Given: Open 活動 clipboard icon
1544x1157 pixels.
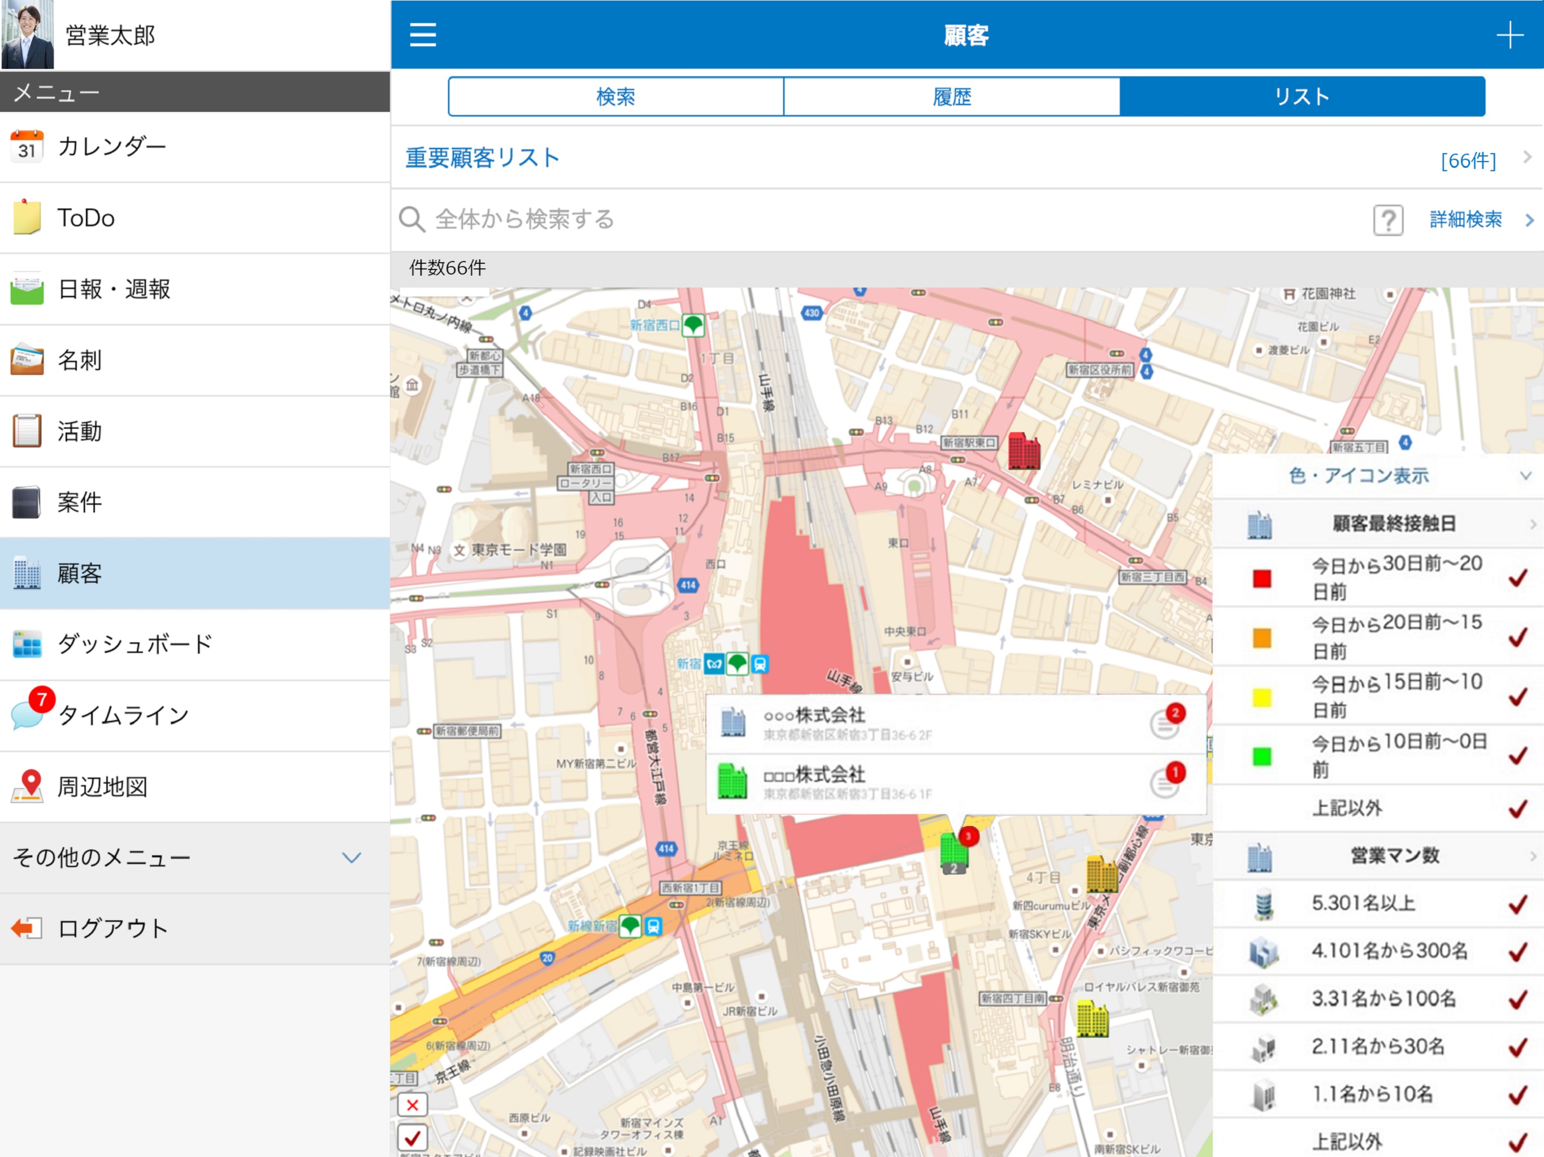Looking at the screenshot, I should click(27, 430).
